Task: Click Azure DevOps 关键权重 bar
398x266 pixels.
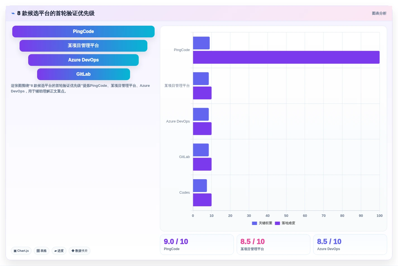Action: (201, 114)
